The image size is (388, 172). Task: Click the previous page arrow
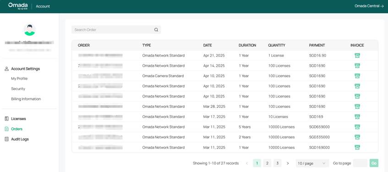tap(247, 163)
